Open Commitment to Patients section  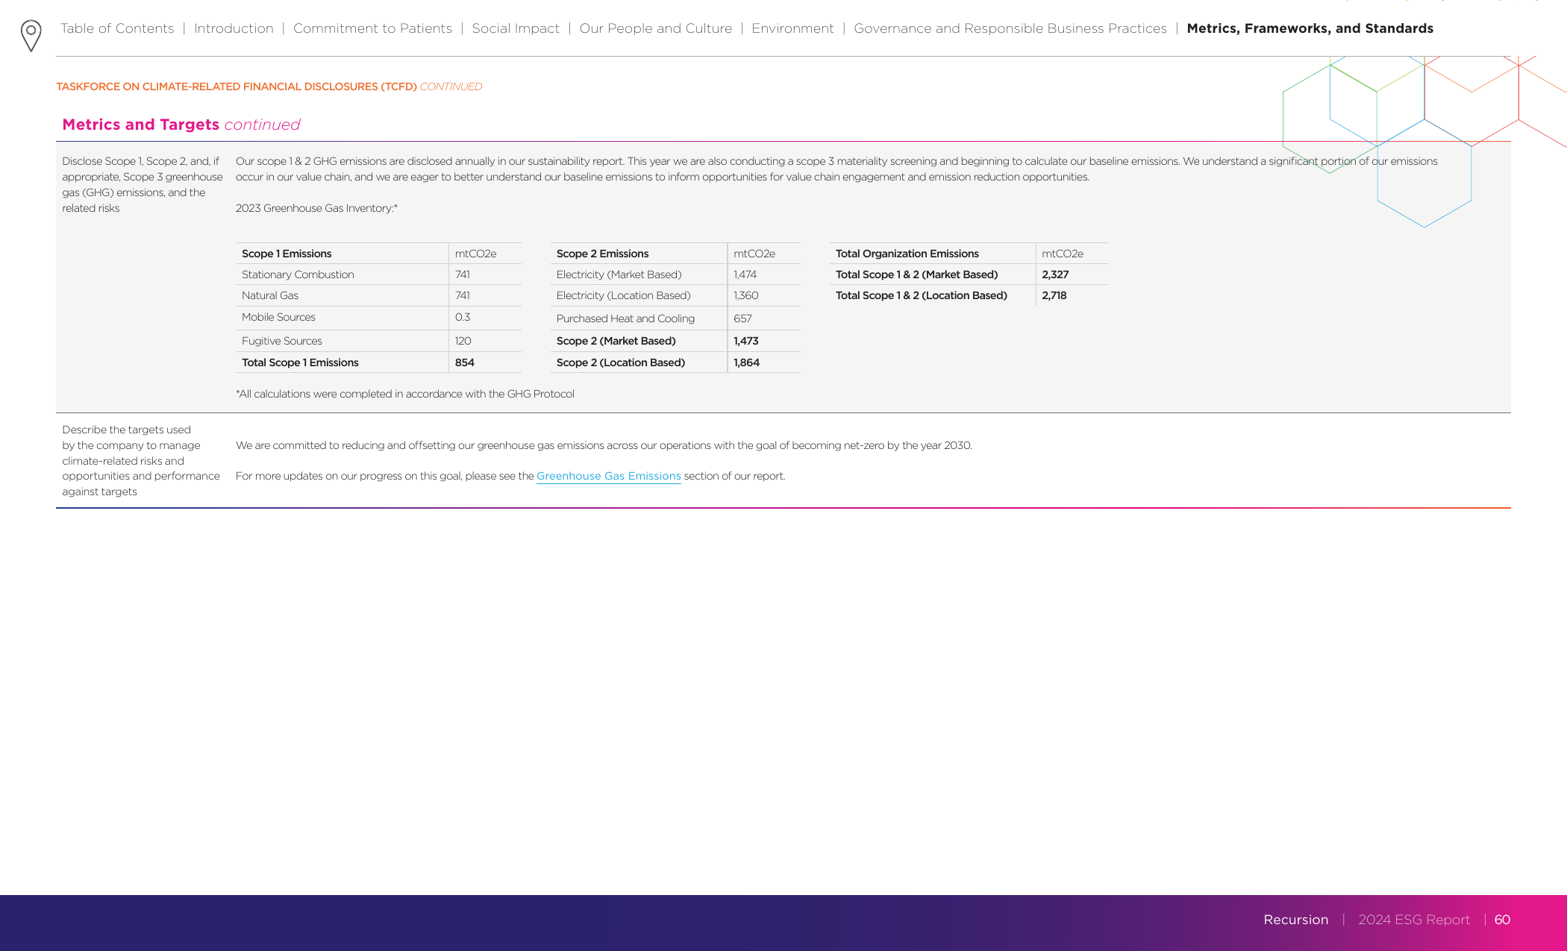[x=372, y=28]
